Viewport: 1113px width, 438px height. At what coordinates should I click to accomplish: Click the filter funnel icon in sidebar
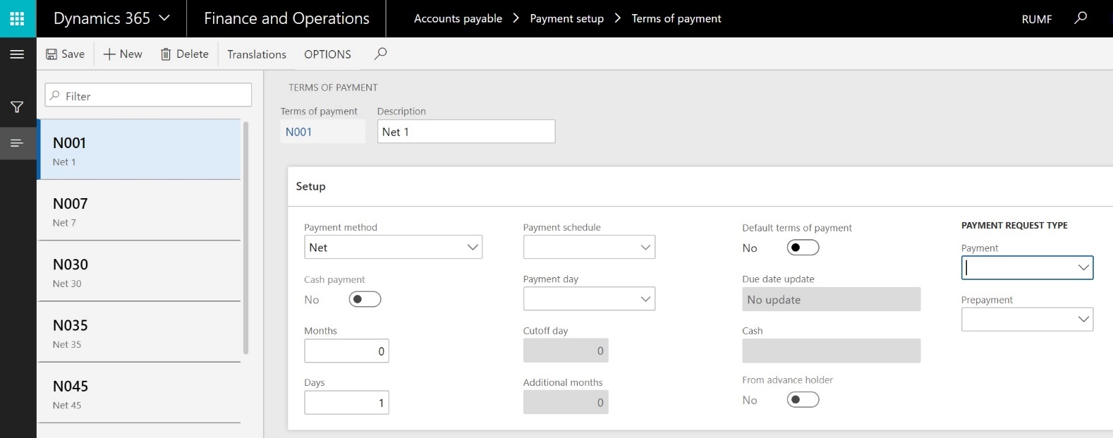[18, 107]
